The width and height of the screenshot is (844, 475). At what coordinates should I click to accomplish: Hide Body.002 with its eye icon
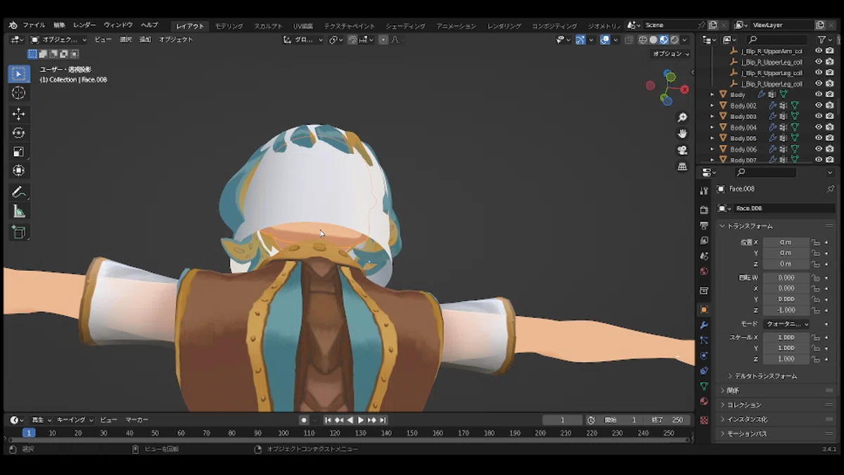[819, 106]
